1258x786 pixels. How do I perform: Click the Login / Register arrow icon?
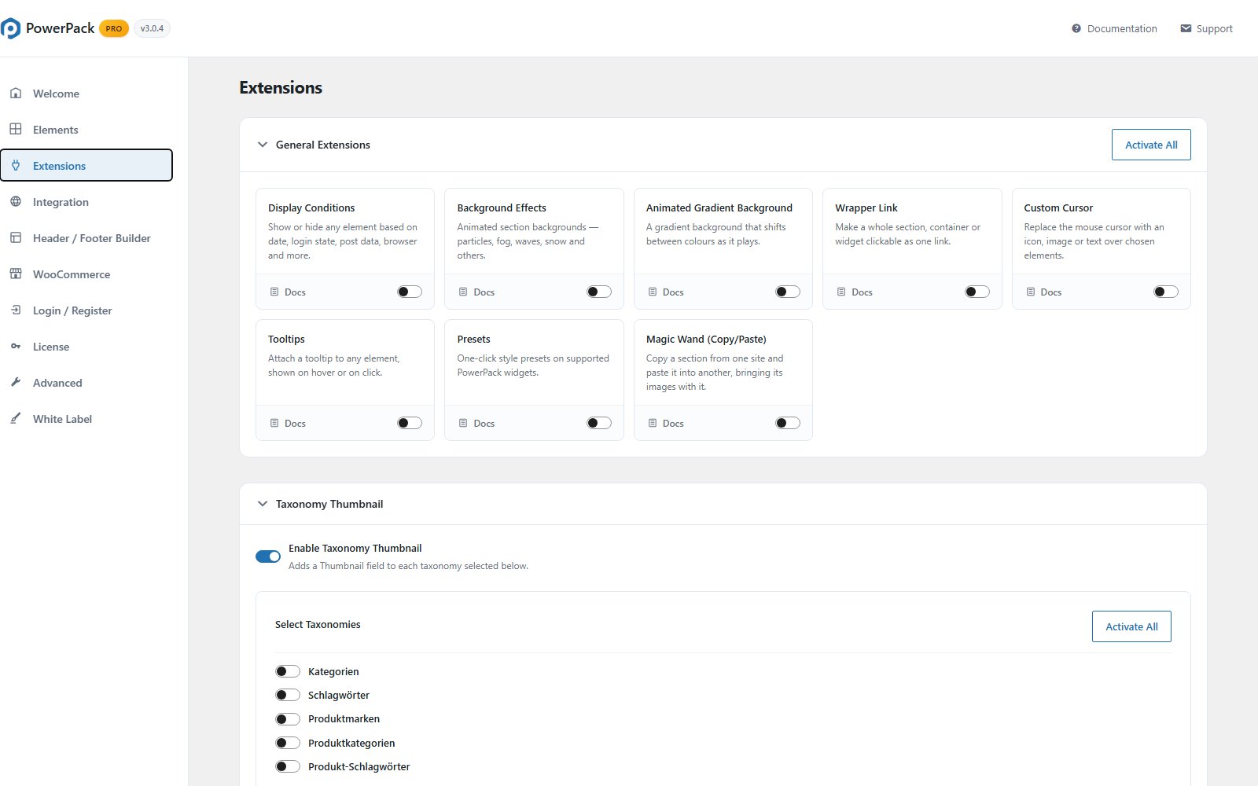coord(16,310)
